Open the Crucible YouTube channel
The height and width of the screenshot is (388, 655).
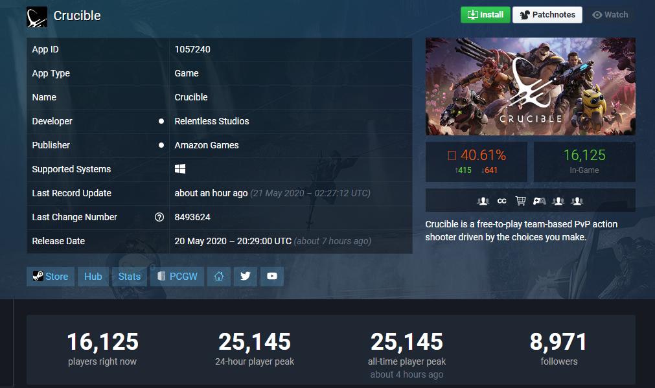click(271, 276)
